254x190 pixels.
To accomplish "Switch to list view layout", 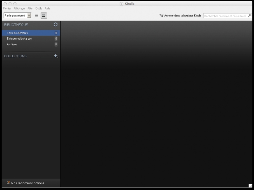I will tap(37, 16).
